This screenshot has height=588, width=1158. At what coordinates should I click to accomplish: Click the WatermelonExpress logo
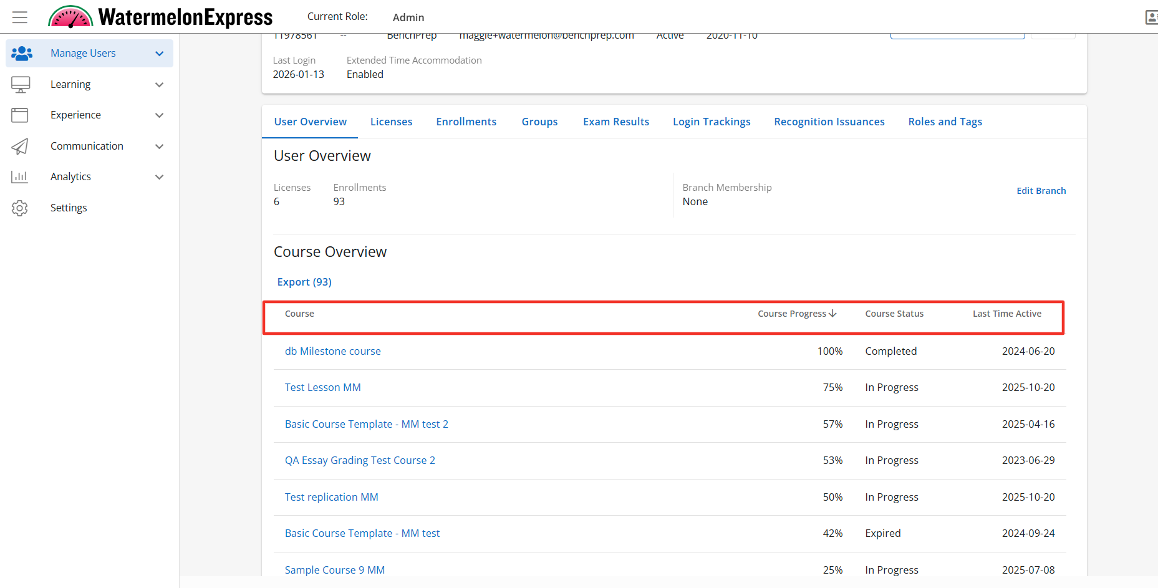click(161, 17)
